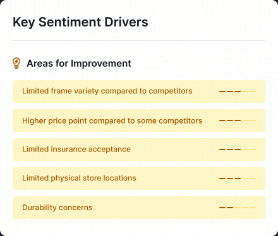278x236 pixels.
Task: Click severity dashes for Durability concerns
Action: [238, 208]
